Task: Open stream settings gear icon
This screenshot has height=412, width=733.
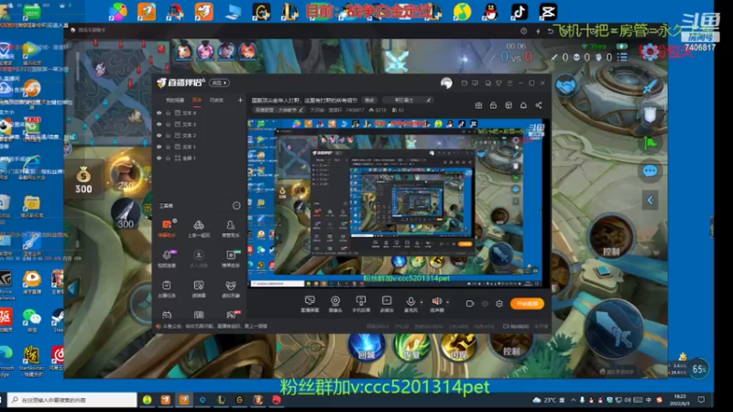Action: pyautogui.click(x=499, y=304)
